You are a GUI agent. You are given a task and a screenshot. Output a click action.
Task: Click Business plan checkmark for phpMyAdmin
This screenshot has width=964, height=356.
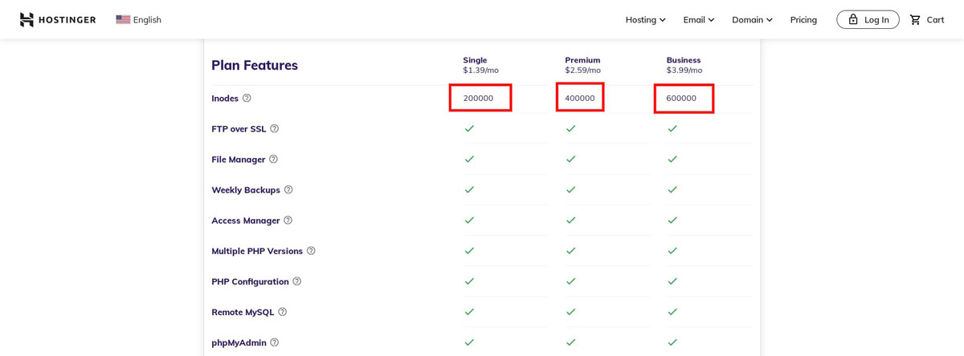coord(672,342)
